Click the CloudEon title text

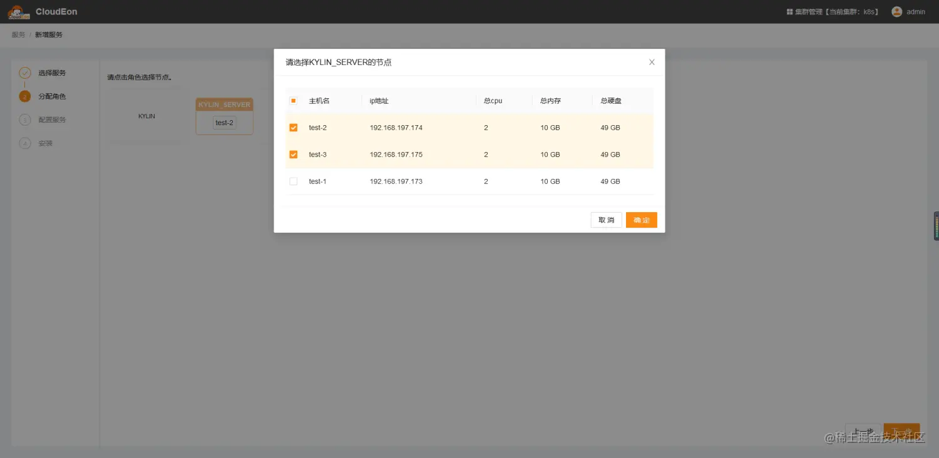coord(56,12)
